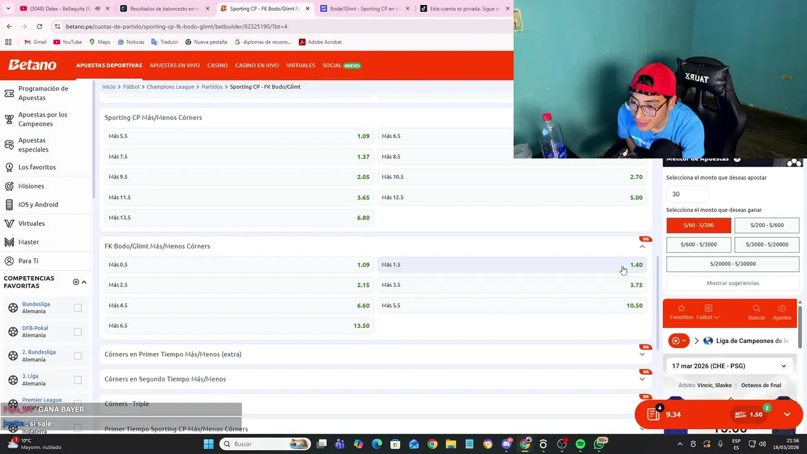Click Champions League breadcrumb link

[x=170, y=87]
